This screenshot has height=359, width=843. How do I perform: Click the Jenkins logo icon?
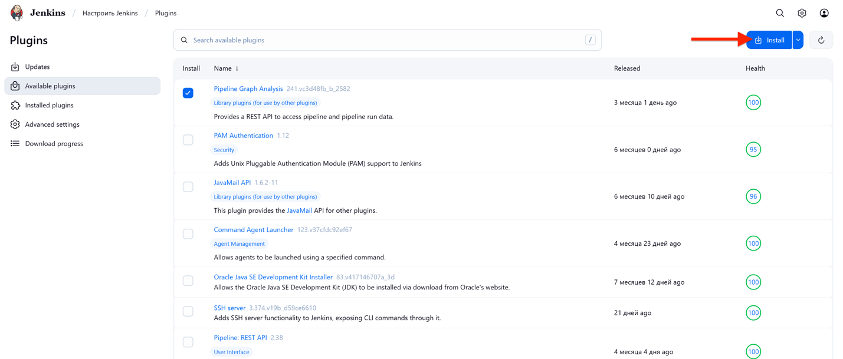[17, 12]
